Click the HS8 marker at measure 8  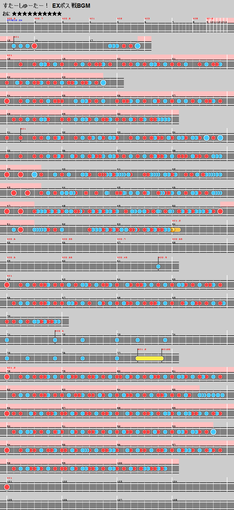[195, 18]
